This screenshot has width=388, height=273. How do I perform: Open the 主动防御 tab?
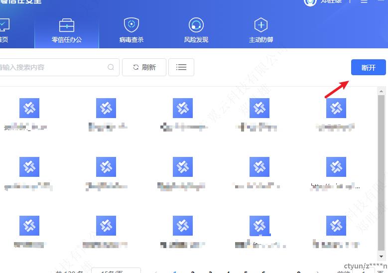(x=261, y=31)
